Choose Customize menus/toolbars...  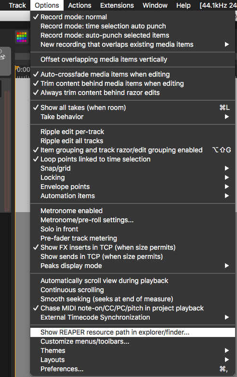(132, 341)
